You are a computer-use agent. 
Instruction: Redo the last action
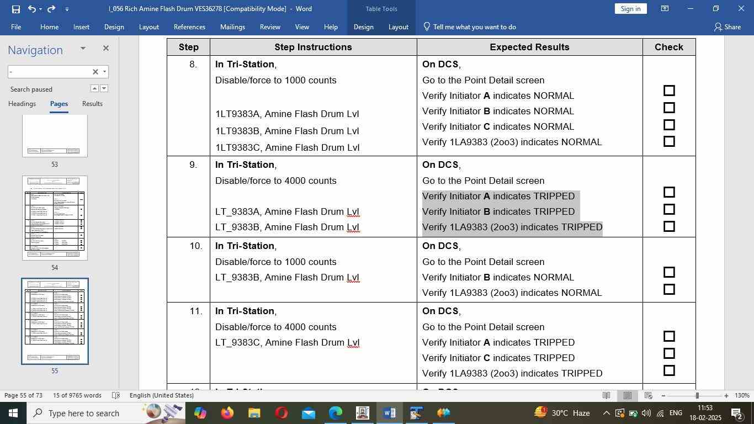click(x=51, y=9)
